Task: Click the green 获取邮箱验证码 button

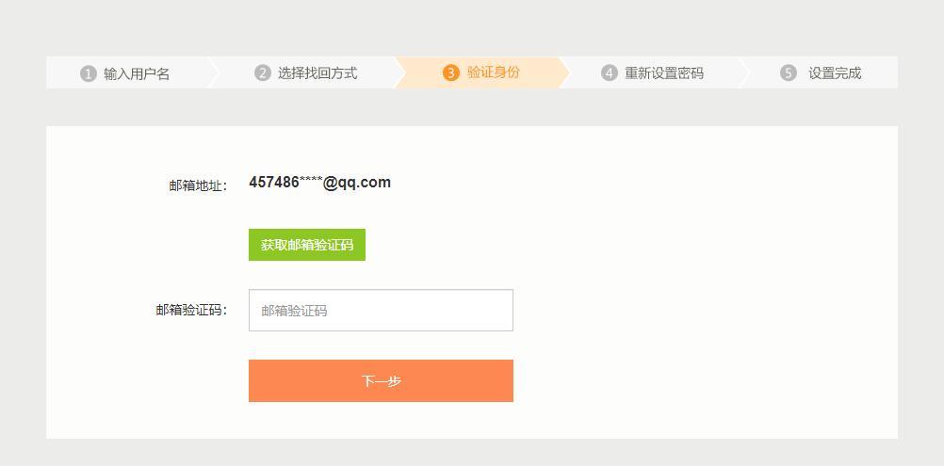Action: pos(307,245)
